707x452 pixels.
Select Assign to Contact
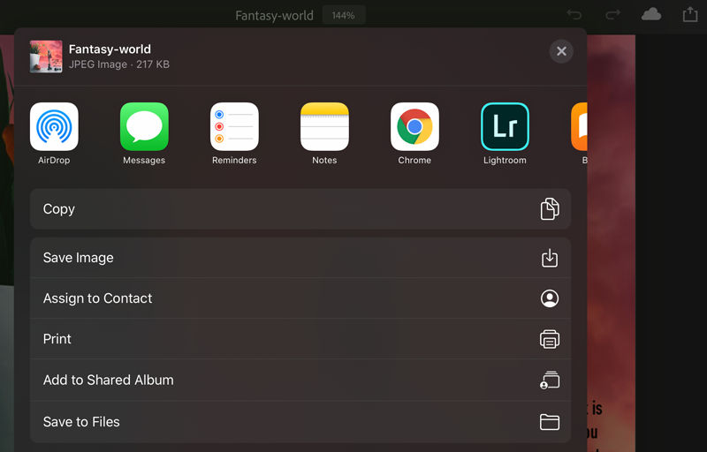(300, 298)
